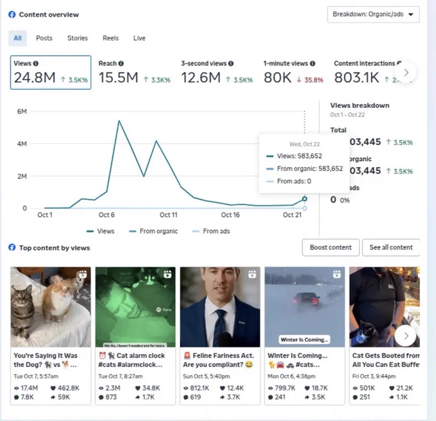436x421 pixels.
Task: Switch to the Posts tab
Action: point(44,38)
